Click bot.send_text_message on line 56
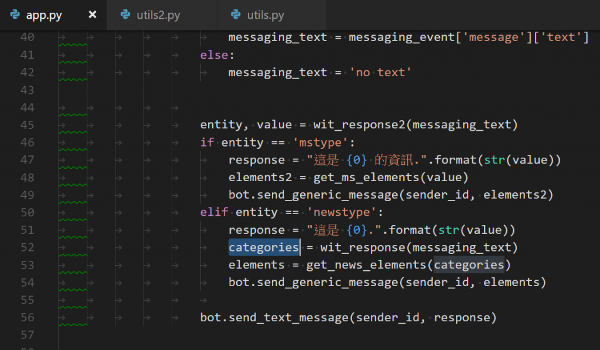Screen dimensions: 600x350 click(x=274, y=317)
